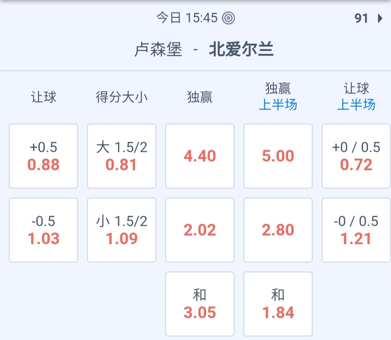Viewport: 391px width, 340px height.
Task: Click the full-time 让球 column header
Action: point(43,97)
